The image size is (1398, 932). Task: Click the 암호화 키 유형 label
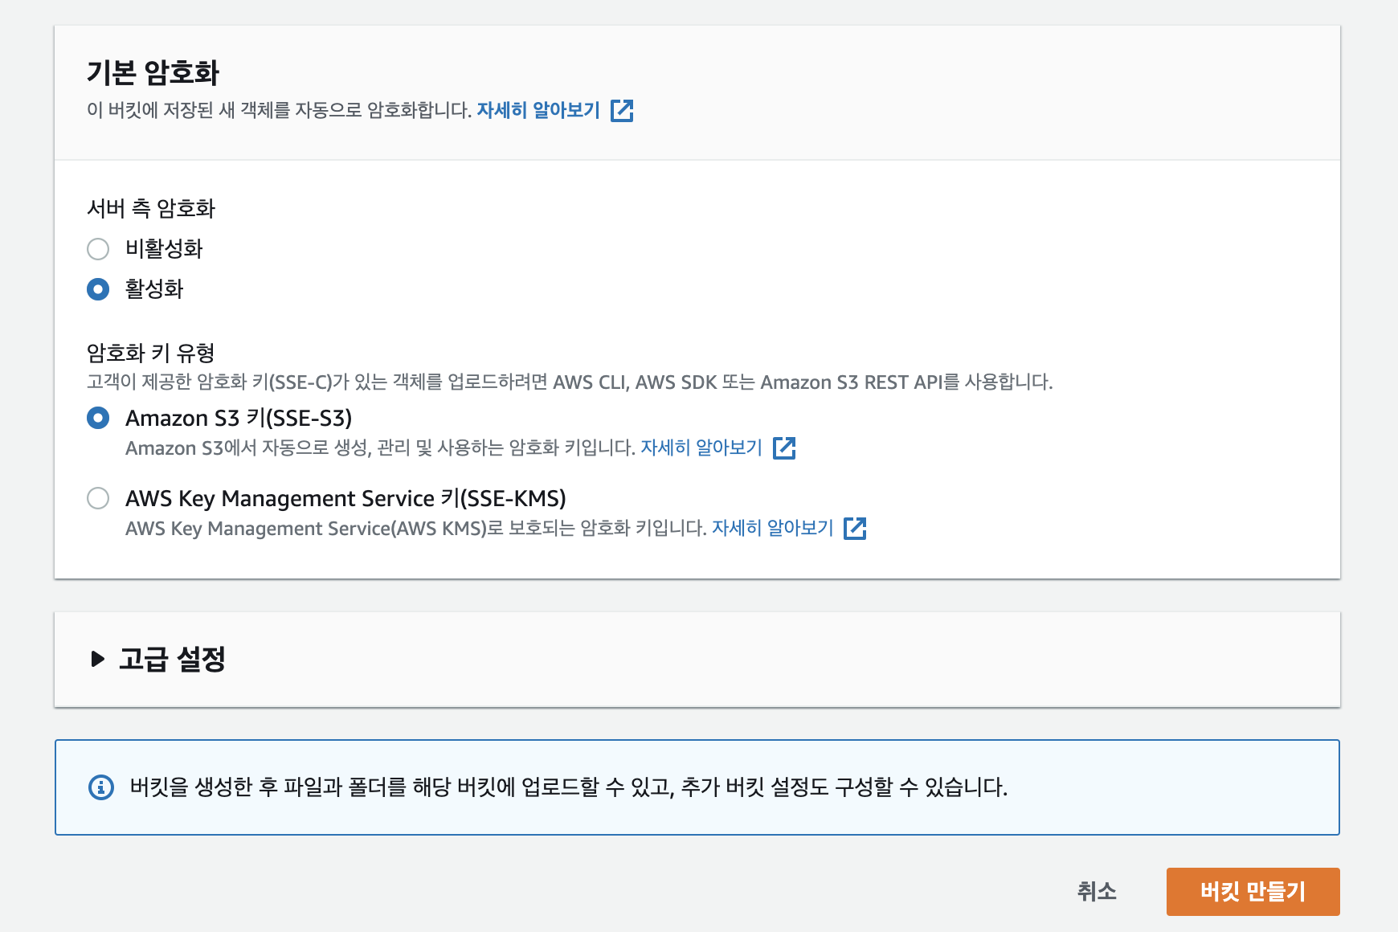[x=151, y=353]
